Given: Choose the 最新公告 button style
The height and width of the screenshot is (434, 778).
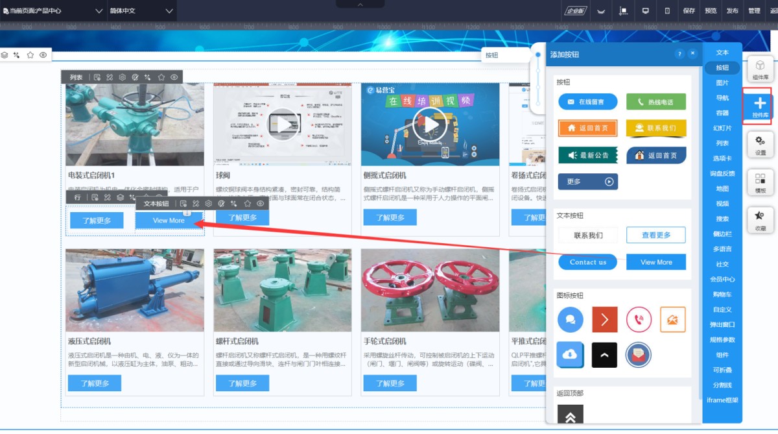Looking at the screenshot, I should [x=587, y=155].
